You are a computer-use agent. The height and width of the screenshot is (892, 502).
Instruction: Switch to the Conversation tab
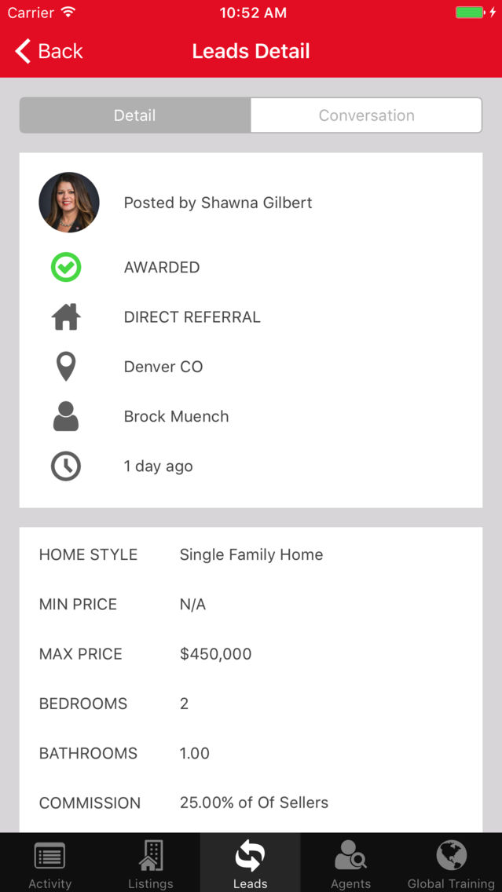click(x=366, y=115)
